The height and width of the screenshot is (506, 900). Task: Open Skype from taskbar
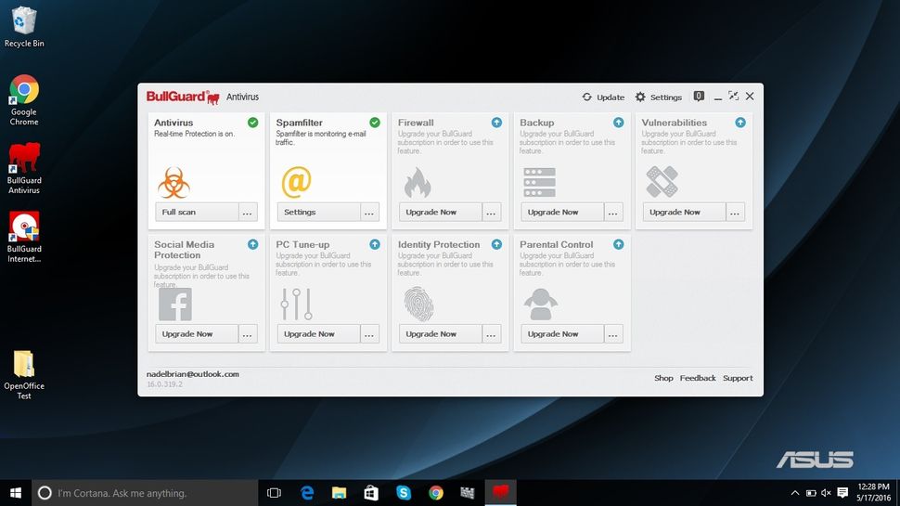tap(404, 493)
